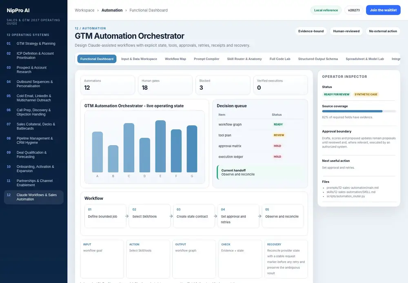Click bar B in the chart
408x283 pixels.
pyautogui.click(x=113, y=159)
